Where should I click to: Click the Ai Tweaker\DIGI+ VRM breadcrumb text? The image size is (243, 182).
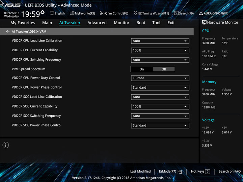pos(29,32)
